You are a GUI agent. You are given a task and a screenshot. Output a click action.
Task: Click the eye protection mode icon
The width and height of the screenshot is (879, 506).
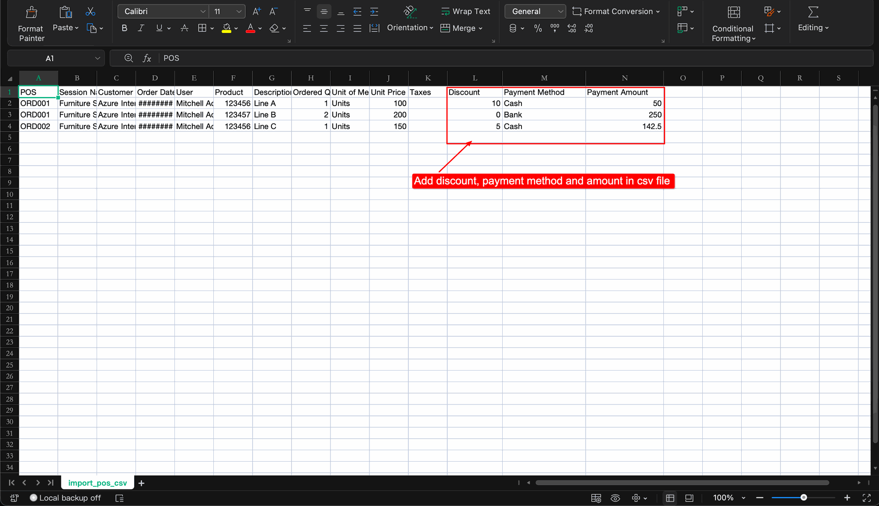pos(615,498)
